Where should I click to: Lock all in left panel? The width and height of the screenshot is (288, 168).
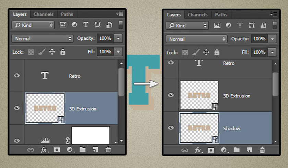click(63, 52)
